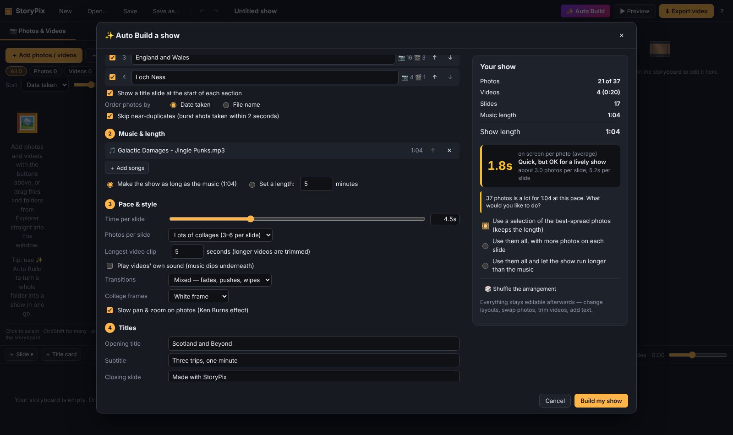Click Add songs button

pos(127,168)
